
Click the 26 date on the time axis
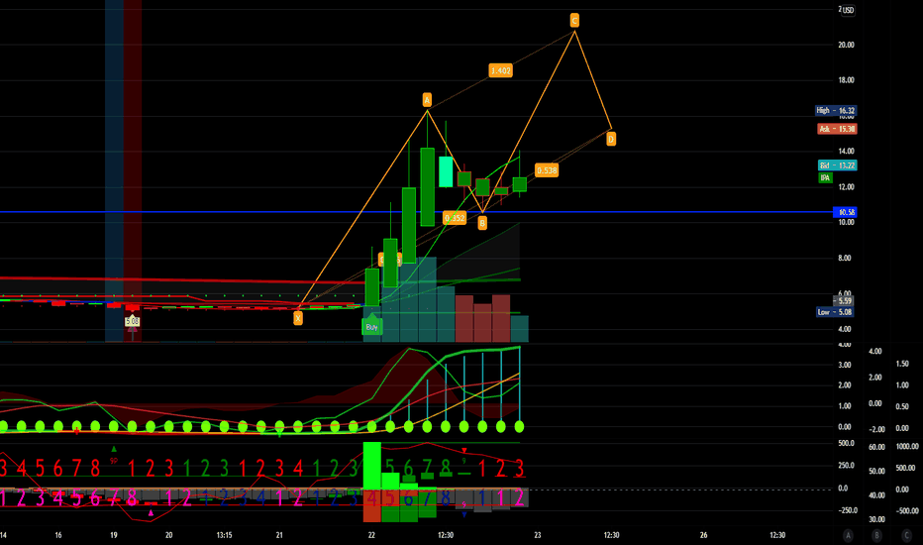point(703,535)
